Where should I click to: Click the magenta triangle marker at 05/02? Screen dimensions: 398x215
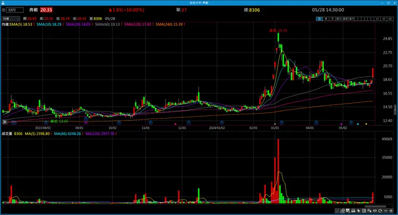point(342,124)
